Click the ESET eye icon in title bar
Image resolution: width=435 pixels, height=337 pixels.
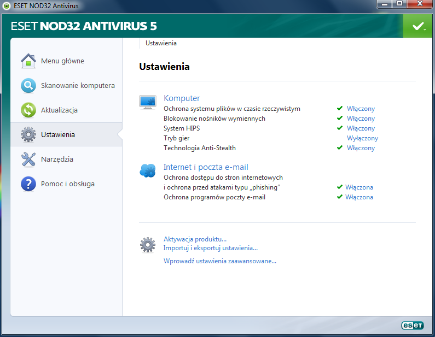(7, 5)
